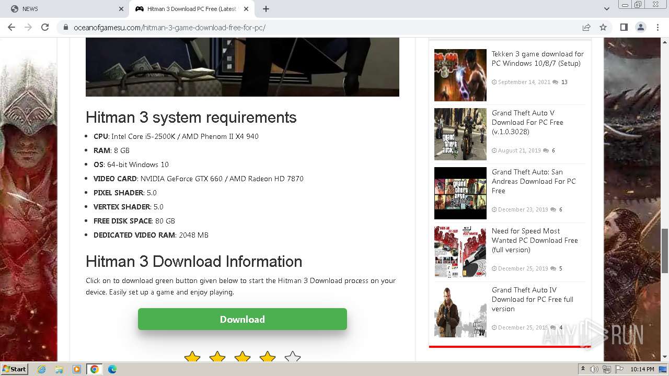Open Need for Speed Most Wanted link
Viewport: 669px width, 376px height.
535,240
